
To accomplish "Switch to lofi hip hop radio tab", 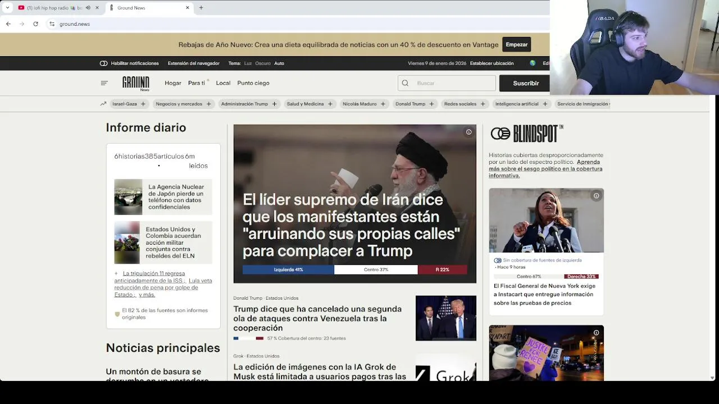I will (x=53, y=8).
